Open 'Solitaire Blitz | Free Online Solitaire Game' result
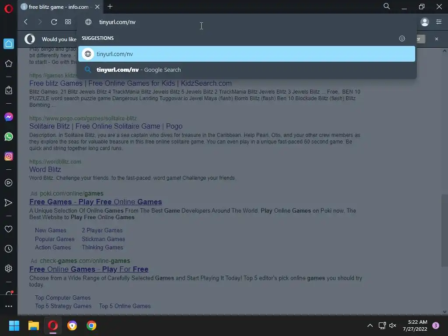Viewport: 448px width, 336px height. point(106,126)
